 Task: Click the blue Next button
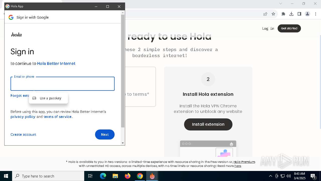[x=105, y=134]
